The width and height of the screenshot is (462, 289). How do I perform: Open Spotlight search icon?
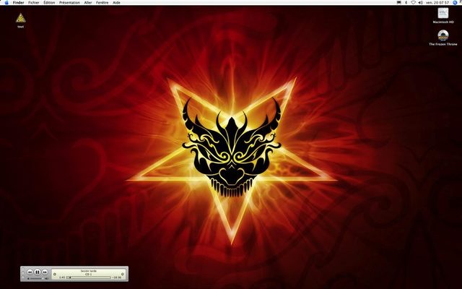[x=455, y=2]
